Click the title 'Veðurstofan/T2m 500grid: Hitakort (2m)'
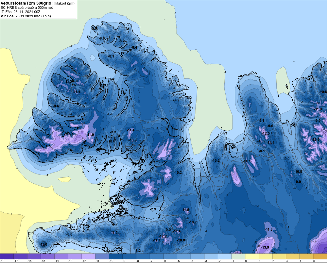Image resolution: width=327 pixels, height=263 pixels. point(37,3)
